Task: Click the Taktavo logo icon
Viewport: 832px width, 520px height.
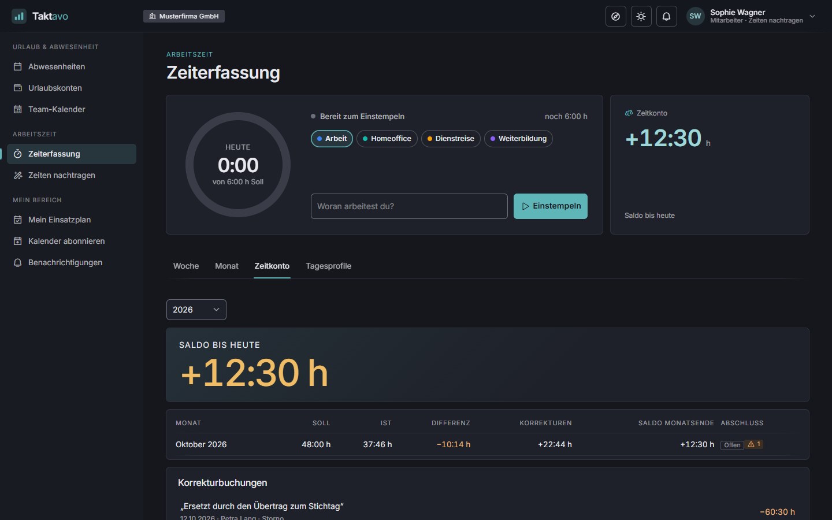Action: click(x=19, y=16)
